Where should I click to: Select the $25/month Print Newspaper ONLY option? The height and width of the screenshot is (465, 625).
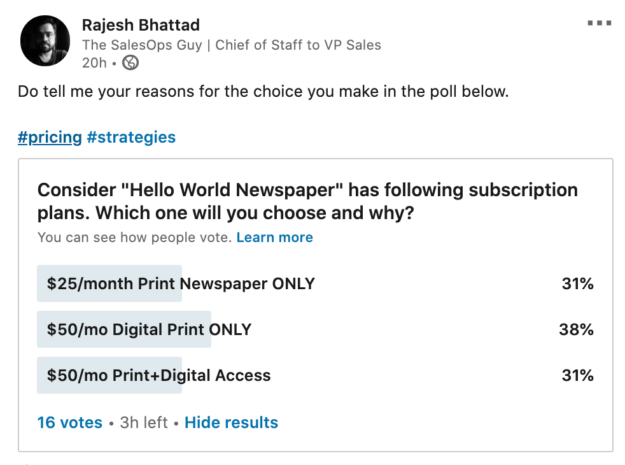pyautogui.click(x=181, y=283)
